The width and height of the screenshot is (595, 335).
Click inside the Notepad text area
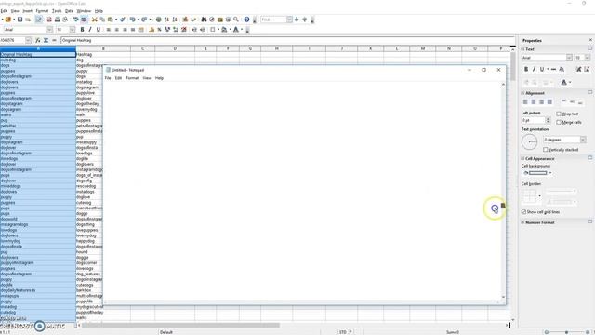pyautogui.click(x=302, y=190)
